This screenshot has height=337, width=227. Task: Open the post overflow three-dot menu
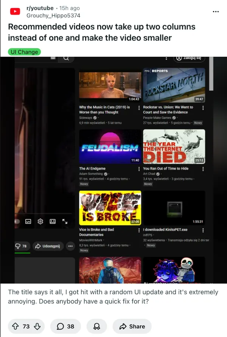tap(216, 12)
